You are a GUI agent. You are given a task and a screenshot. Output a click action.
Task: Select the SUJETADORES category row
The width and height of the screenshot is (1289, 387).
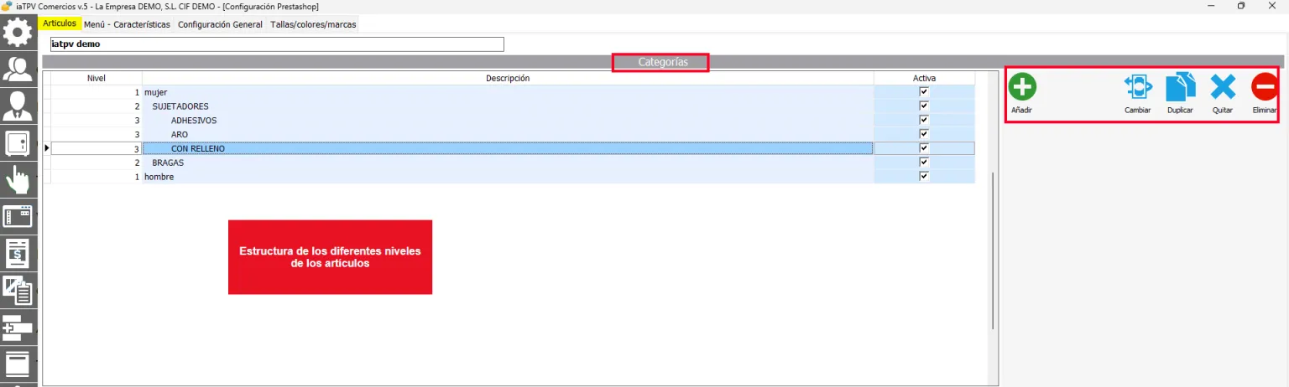pyautogui.click(x=508, y=106)
